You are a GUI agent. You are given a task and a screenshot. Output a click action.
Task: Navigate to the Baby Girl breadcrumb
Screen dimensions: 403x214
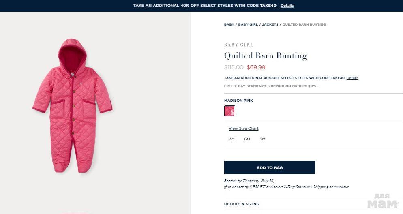(248, 24)
